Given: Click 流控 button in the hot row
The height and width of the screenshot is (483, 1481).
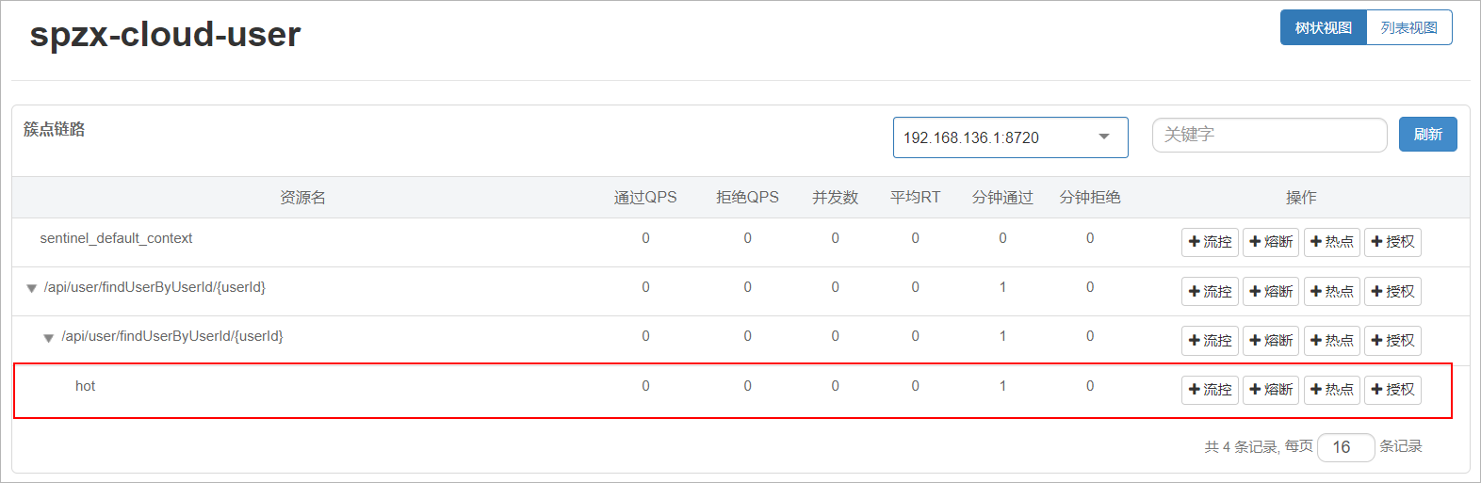Looking at the screenshot, I should (x=1210, y=390).
